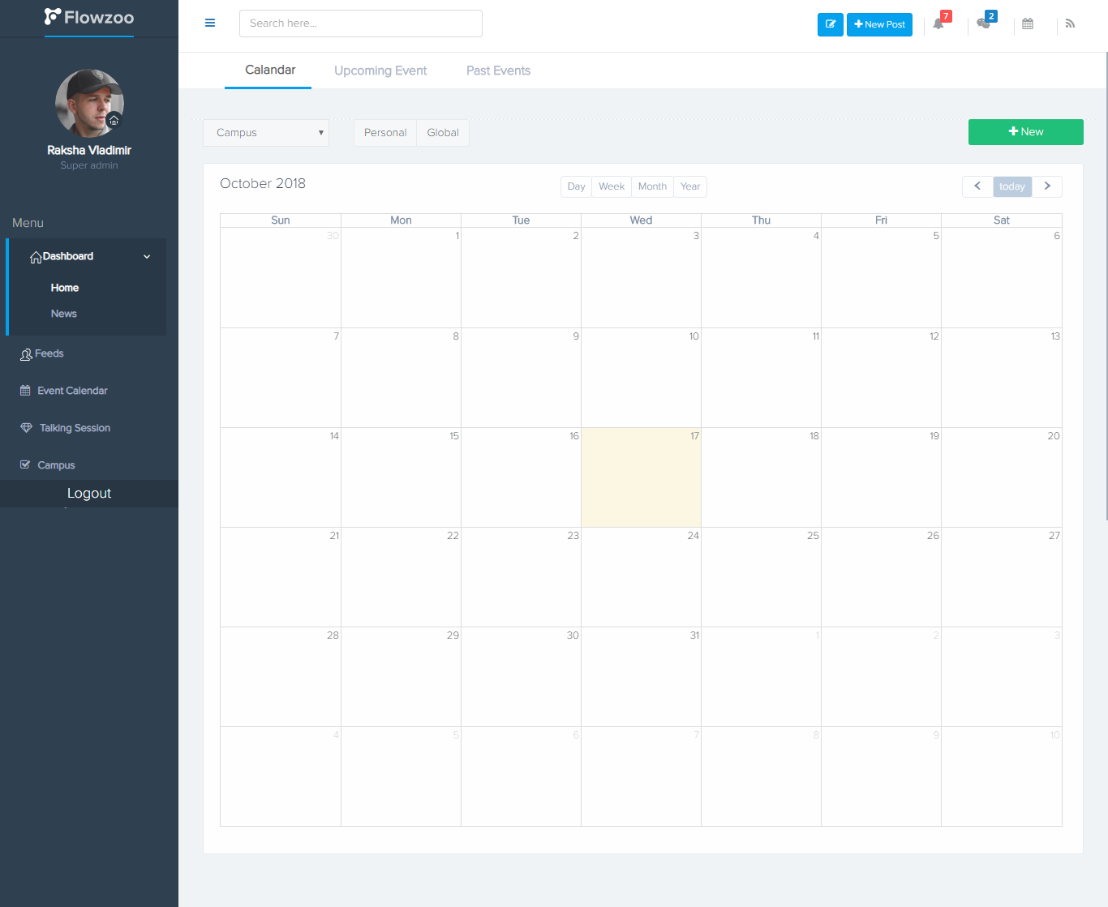Open notifications bell icon
The image size is (1108, 907).
tap(938, 24)
